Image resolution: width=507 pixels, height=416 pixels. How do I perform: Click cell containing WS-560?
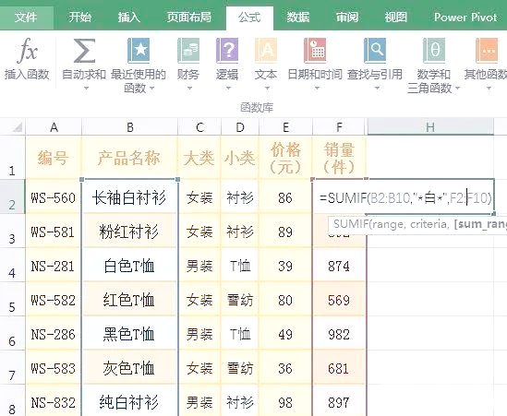pos(54,196)
